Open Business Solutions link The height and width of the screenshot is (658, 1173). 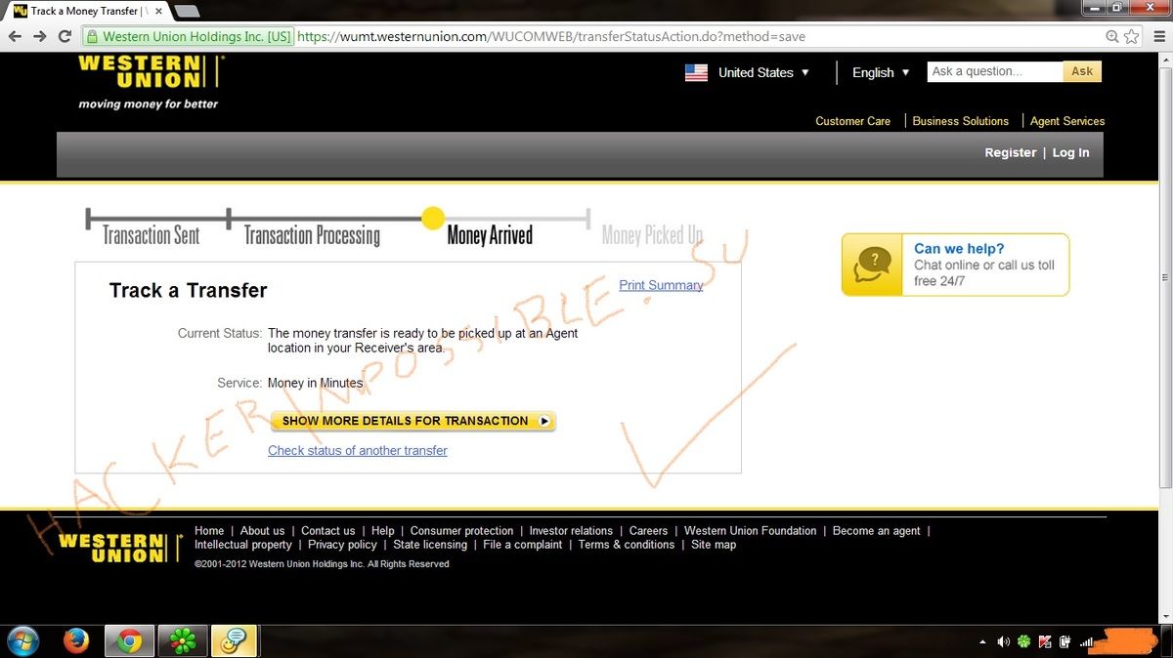(x=960, y=121)
